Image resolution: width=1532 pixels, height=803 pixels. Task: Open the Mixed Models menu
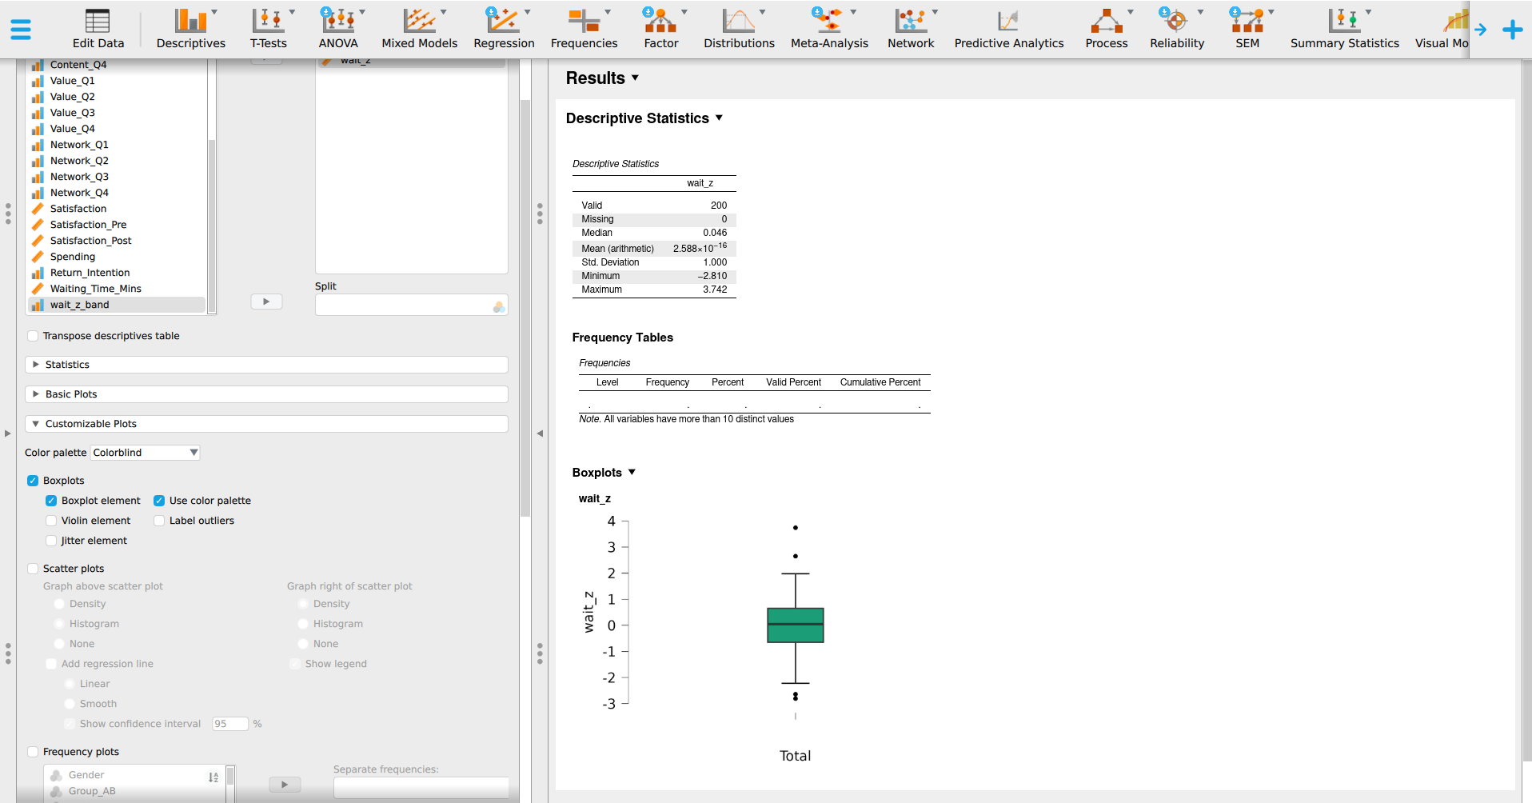pyautogui.click(x=419, y=29)
